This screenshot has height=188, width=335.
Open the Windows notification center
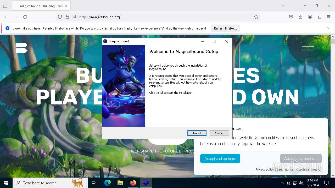click(326, 183)
